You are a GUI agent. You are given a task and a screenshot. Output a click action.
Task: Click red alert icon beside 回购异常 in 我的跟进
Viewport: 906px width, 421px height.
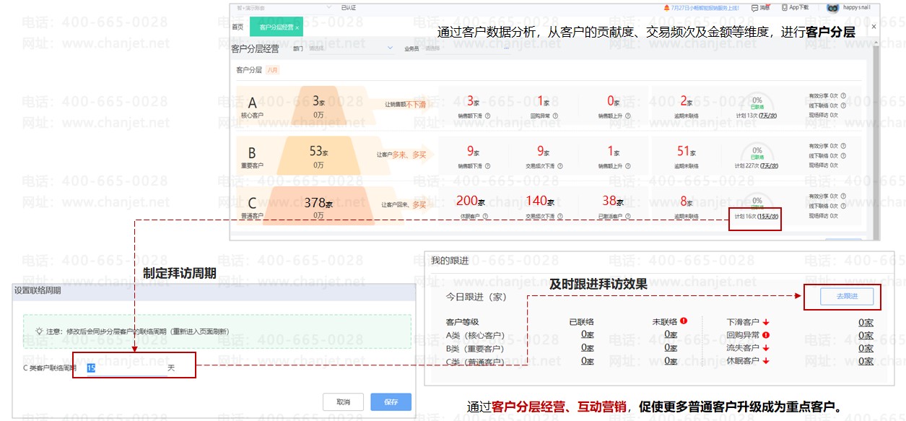click(766, 334)
